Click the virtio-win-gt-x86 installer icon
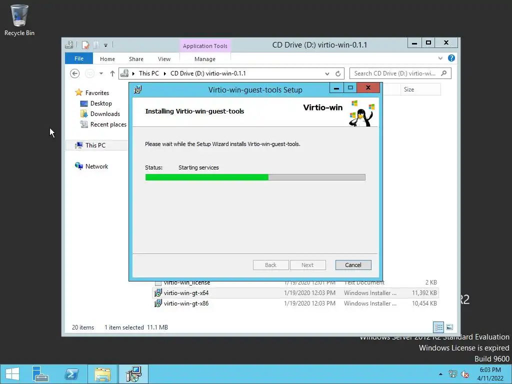 [x=158, y=303]
